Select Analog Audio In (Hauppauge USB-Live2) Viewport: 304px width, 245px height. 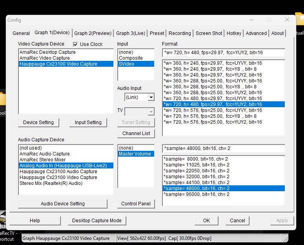coord(66,166)
